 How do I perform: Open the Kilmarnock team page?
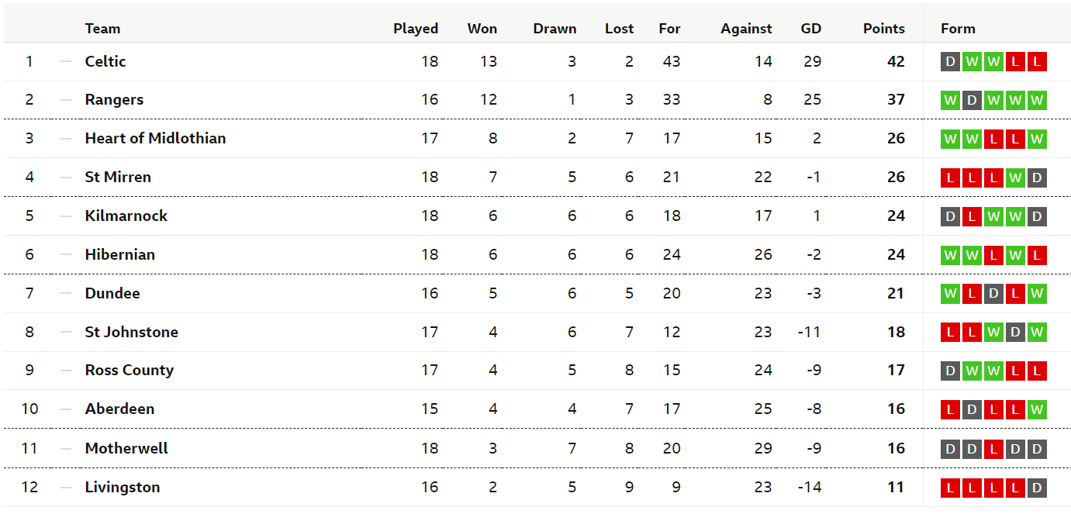coord(126,216)
